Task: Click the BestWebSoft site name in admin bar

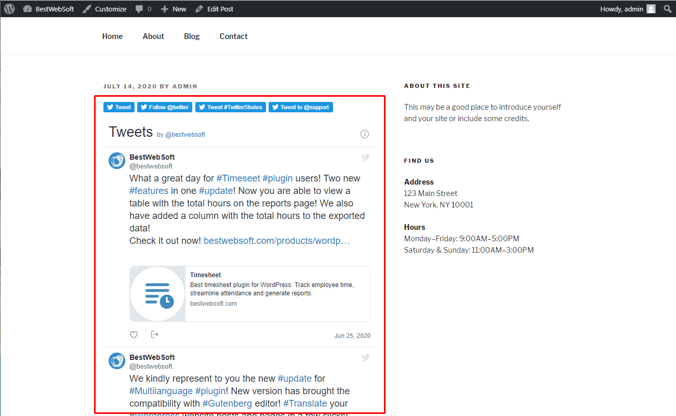Action: click(x=49, y=9)
